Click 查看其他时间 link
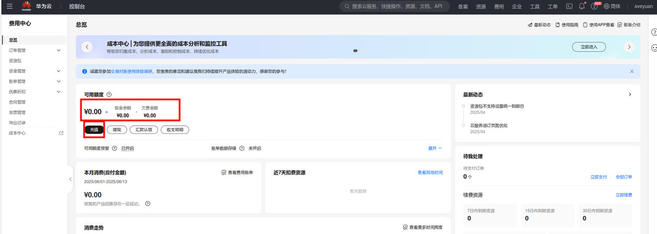The image size is (657, 234). [430, 173]
